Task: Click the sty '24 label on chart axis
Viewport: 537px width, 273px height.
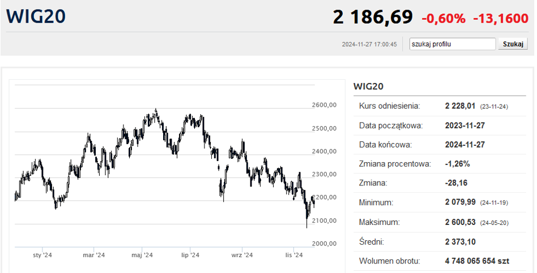Action: click(43, 255)
